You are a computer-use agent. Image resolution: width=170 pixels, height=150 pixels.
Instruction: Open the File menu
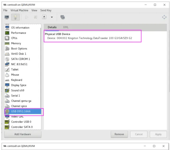(5, 10)
